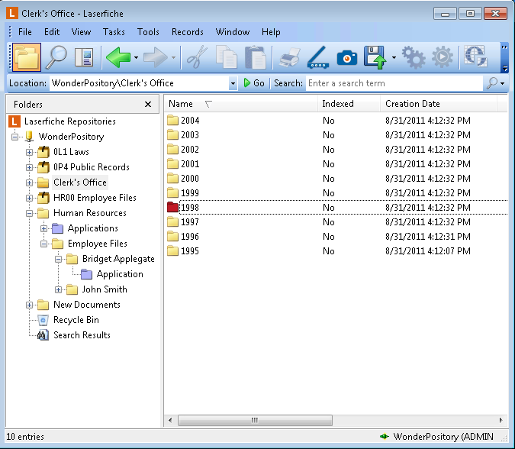
Task: Open the View menu
Action: coord(81,32)
